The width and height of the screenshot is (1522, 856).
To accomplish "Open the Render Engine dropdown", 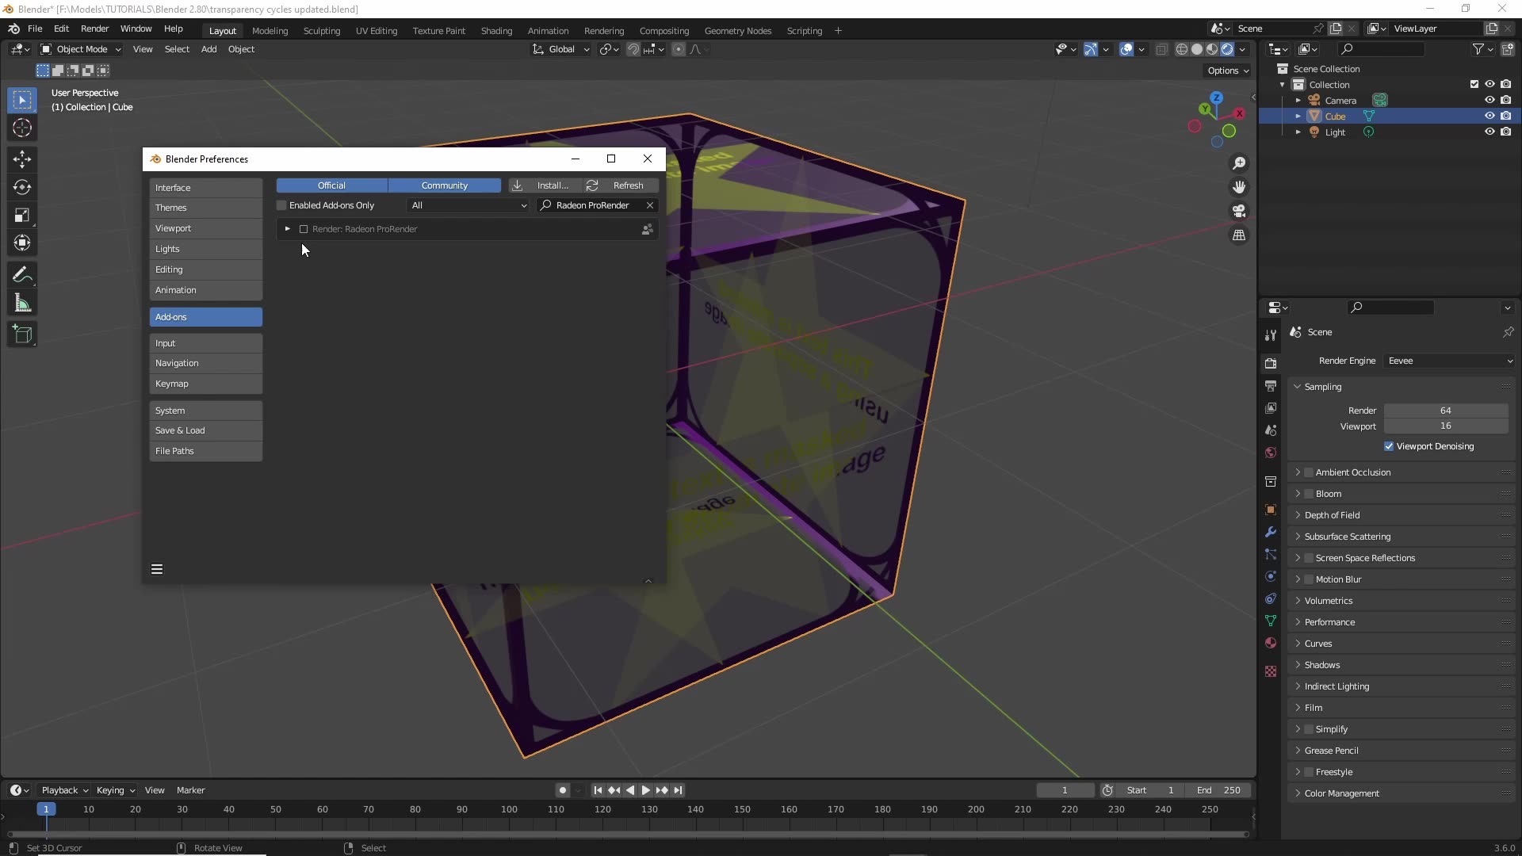I will point(1449,361).
